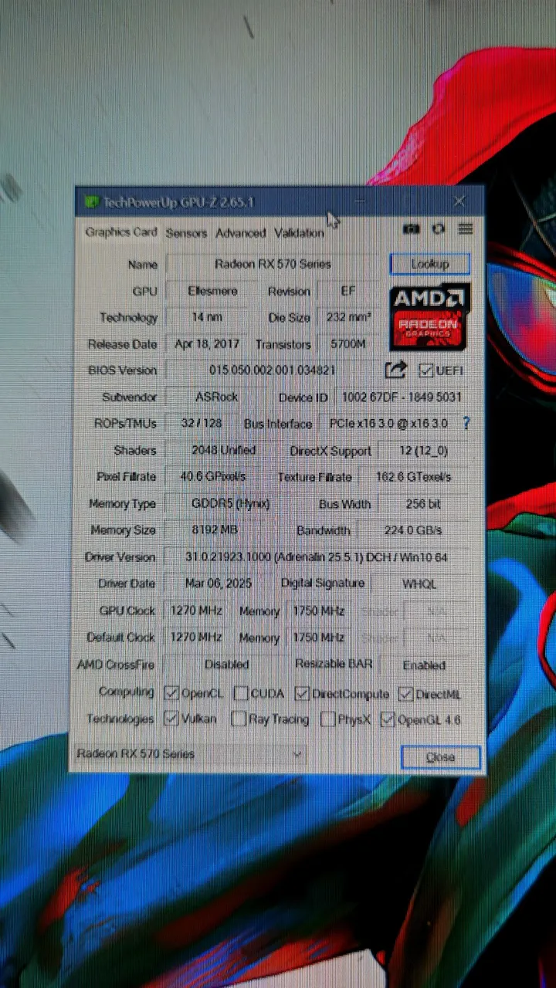Click the Default Clock value 1270 MHz
This screenshot has height=988, width=556.
click(195, 638)
